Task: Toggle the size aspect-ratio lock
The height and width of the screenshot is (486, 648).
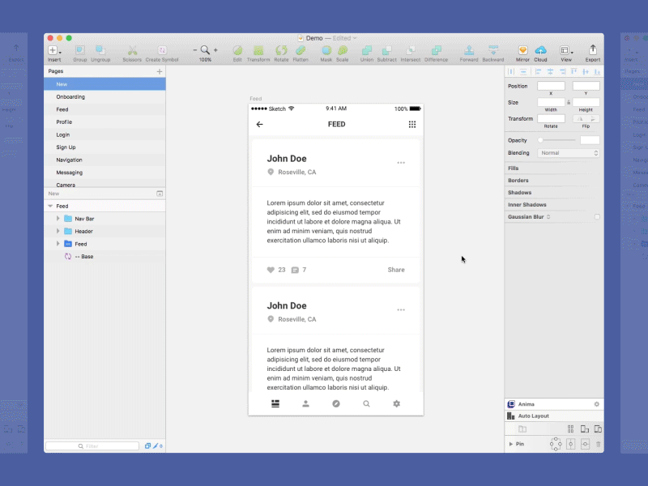Action: [569, 102]
